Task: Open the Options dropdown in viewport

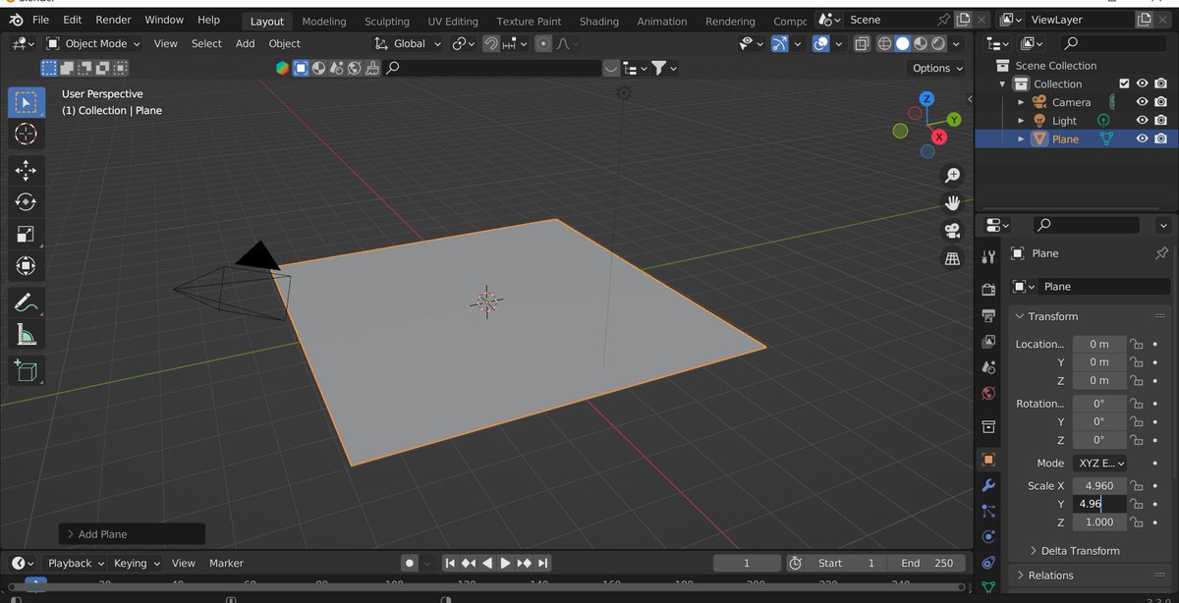Action: (x=936, y=68)
